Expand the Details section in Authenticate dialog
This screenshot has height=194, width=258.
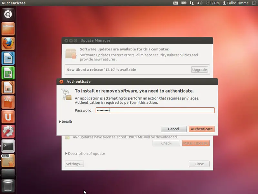(66, 122)
